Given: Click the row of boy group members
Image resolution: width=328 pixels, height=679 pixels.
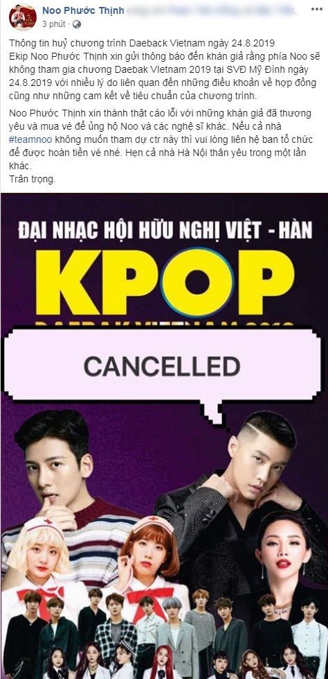Looking at the screenshot, I should [164, 624].
